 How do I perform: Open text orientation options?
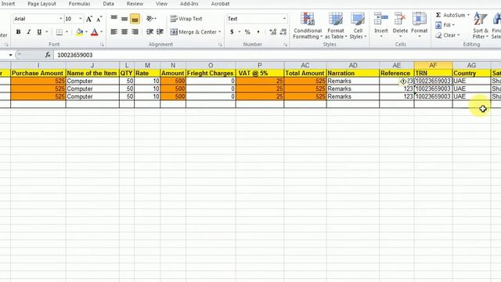tap(151, 19)
